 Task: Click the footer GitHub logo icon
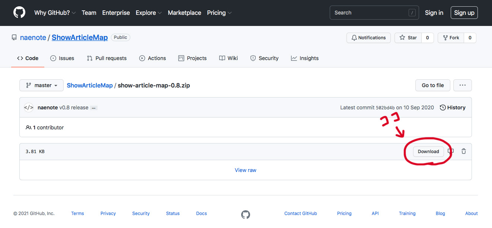[x=246, y=214]
